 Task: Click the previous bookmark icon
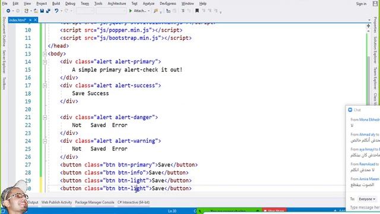click(x=204, y=11)
